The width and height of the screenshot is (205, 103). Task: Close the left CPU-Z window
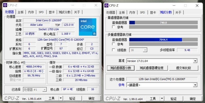point(96,5)
